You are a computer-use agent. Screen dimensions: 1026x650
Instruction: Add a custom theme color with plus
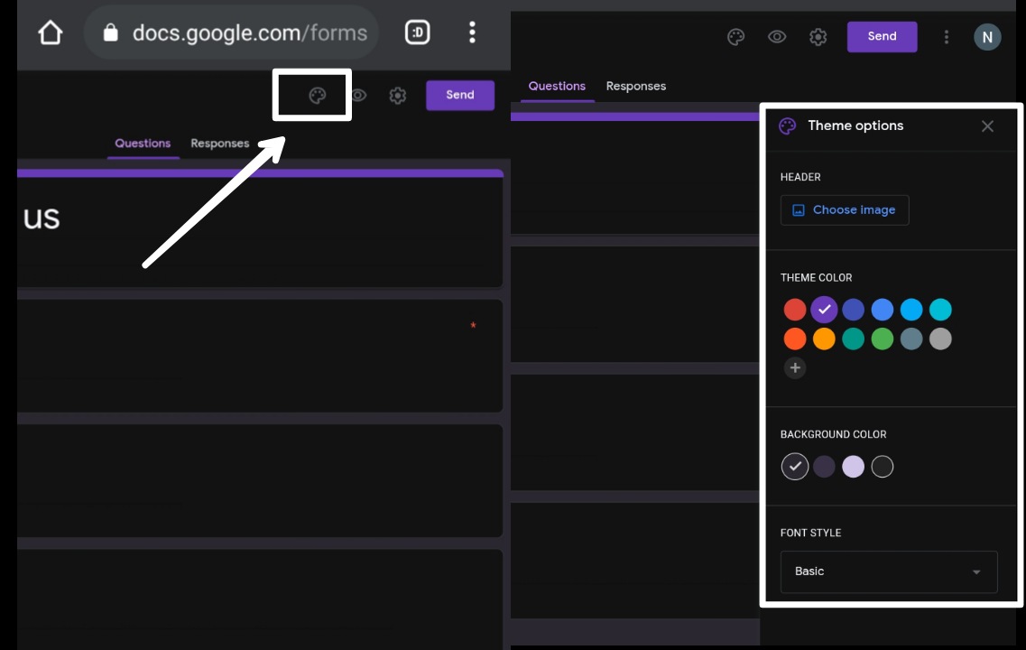[x=795, y=367]
